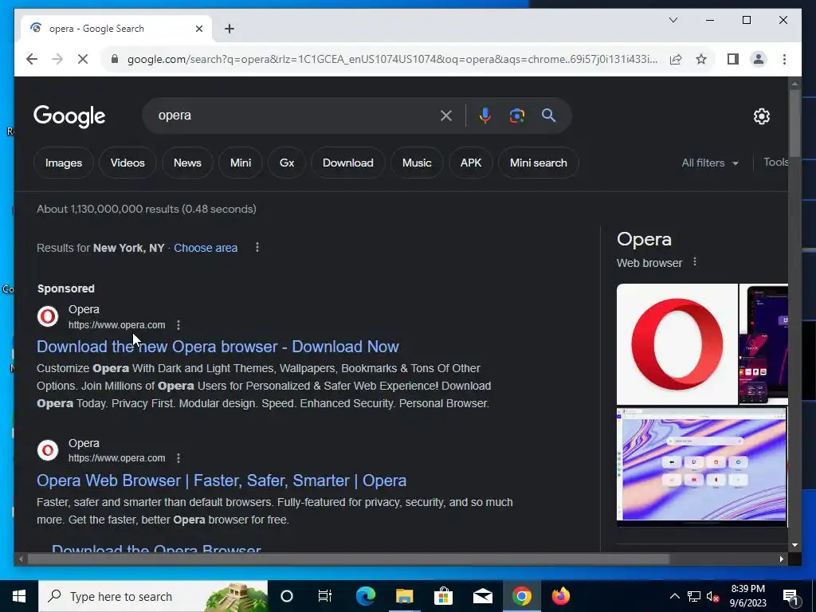The height and width of the screenshot is (612, 816).
Task: Click the magnifier search button
Action: [548, 116]
